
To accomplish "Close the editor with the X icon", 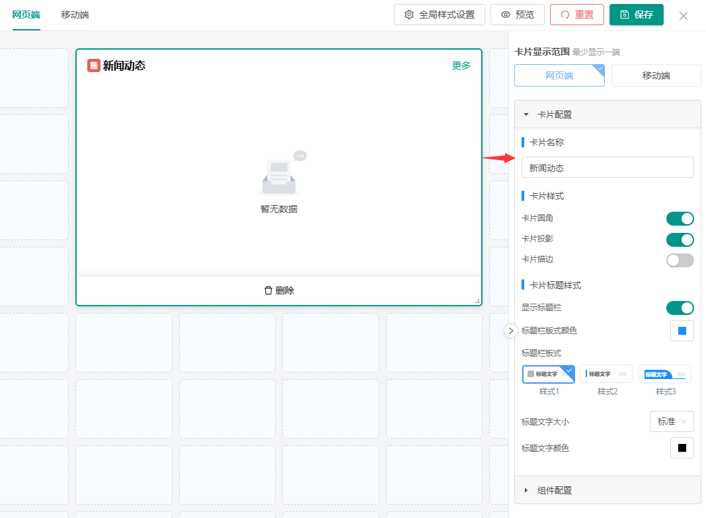I will 683,16.
